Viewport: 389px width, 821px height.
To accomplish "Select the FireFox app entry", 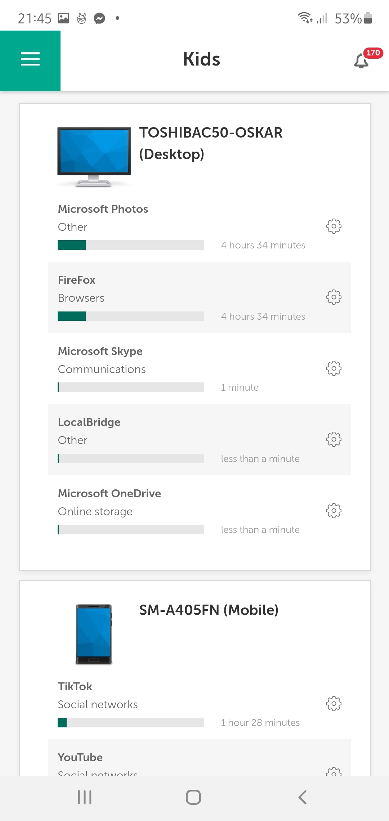I will click(x=76, y=280).
